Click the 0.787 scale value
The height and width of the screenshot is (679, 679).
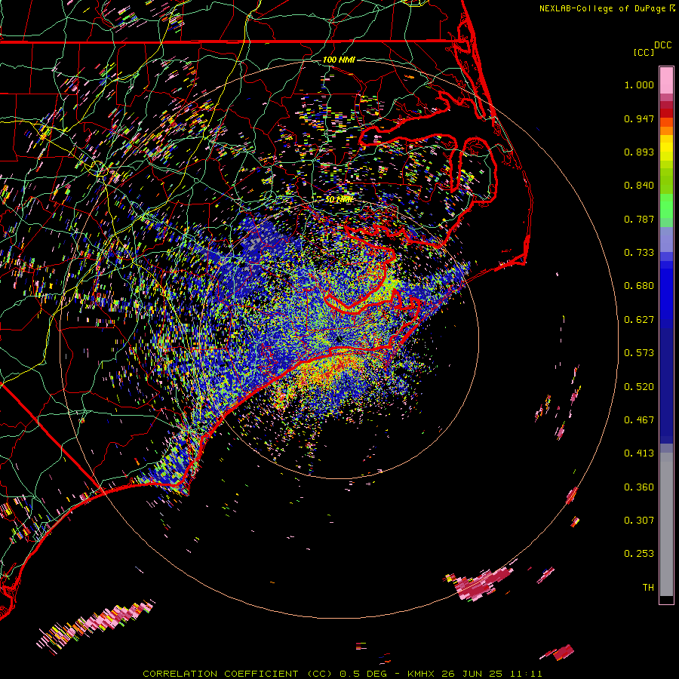point(639,219)
